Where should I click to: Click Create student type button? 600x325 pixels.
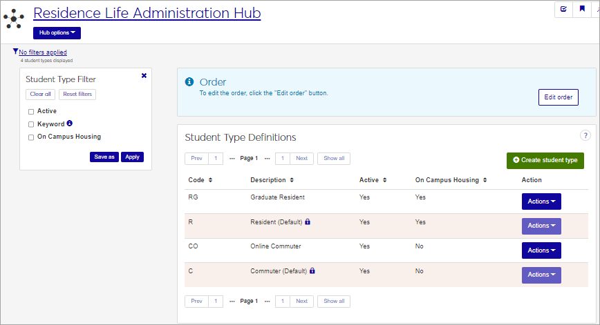(545, 160)
